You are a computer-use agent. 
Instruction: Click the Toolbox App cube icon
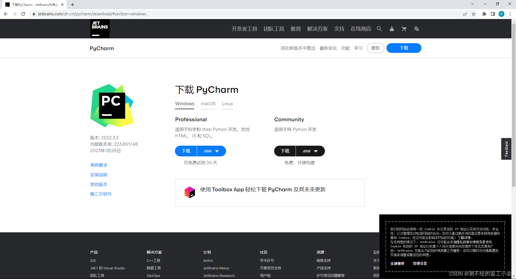pos(190,192)
